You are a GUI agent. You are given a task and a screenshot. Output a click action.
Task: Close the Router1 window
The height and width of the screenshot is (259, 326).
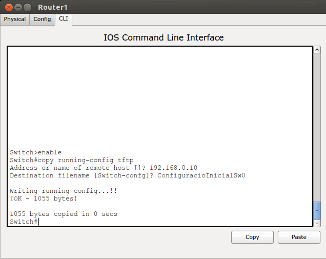coord(9,7)
